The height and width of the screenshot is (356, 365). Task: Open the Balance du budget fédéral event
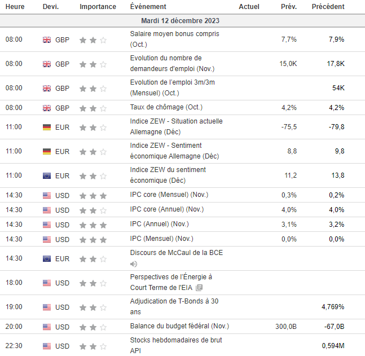click(x=179, y=326)
